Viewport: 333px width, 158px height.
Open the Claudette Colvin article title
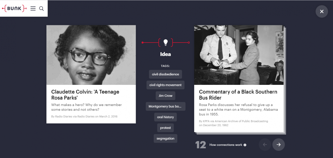[x=85, y=95]
